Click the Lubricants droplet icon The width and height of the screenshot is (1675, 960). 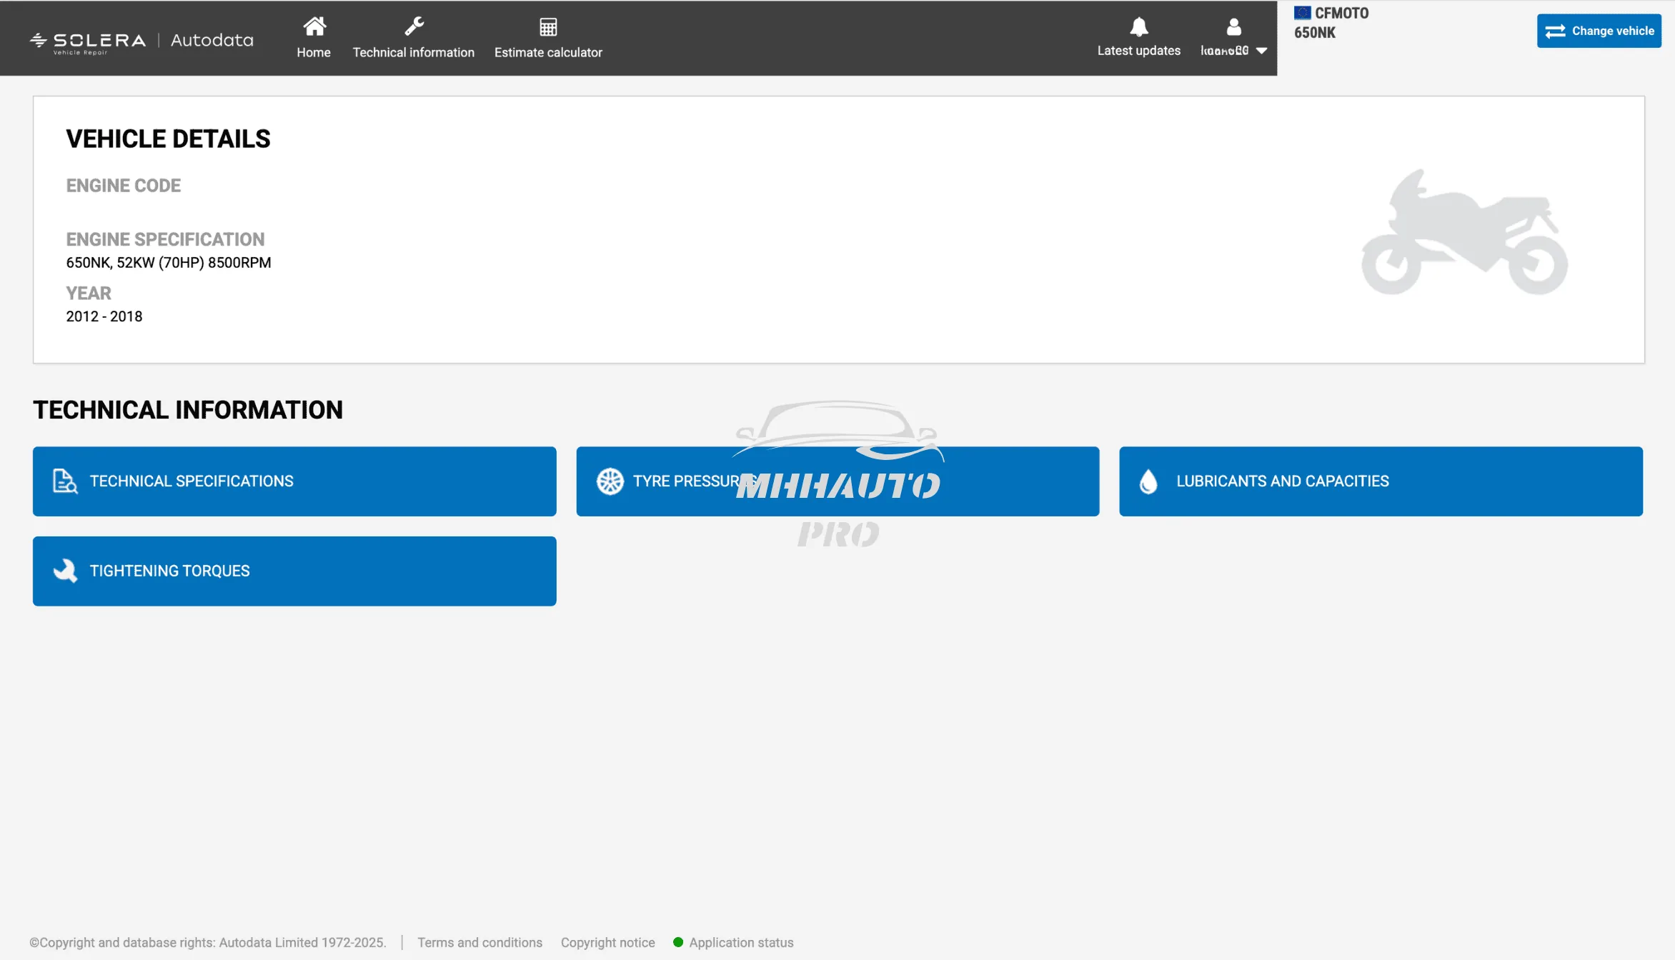point(1148,481)
